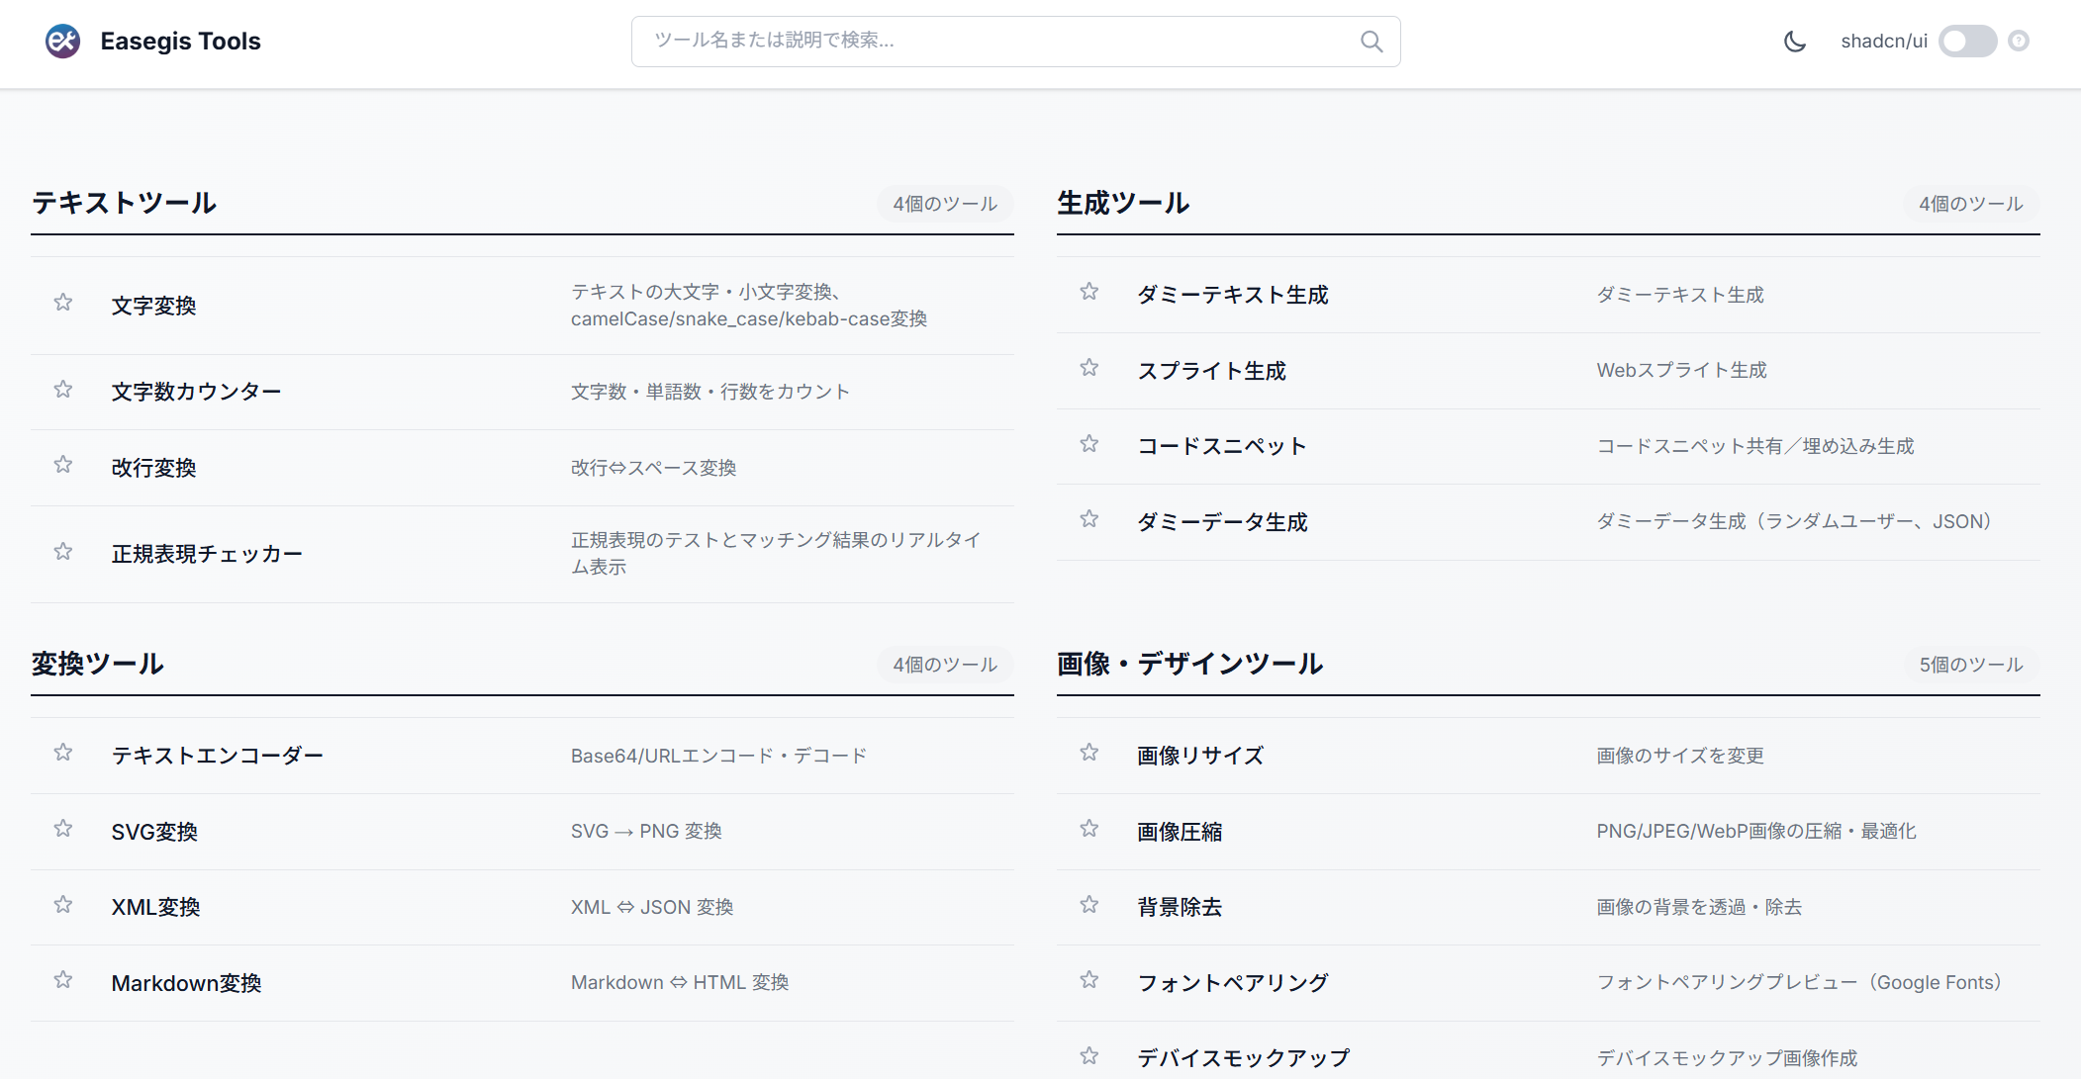The image size is (2081, 1079).
Task: Open the 文字数カウンター tool
Action: [x=196, y=392]
